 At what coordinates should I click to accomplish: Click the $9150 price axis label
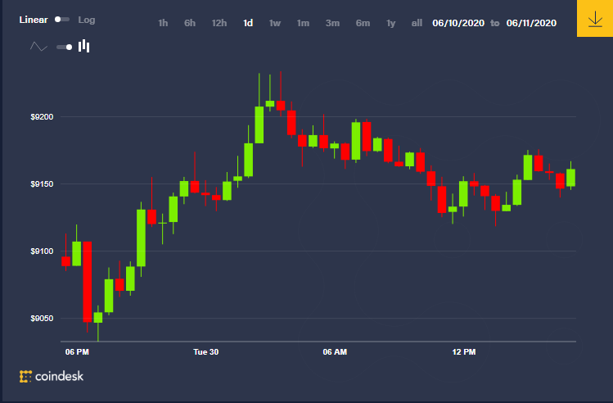click(42, 184)
